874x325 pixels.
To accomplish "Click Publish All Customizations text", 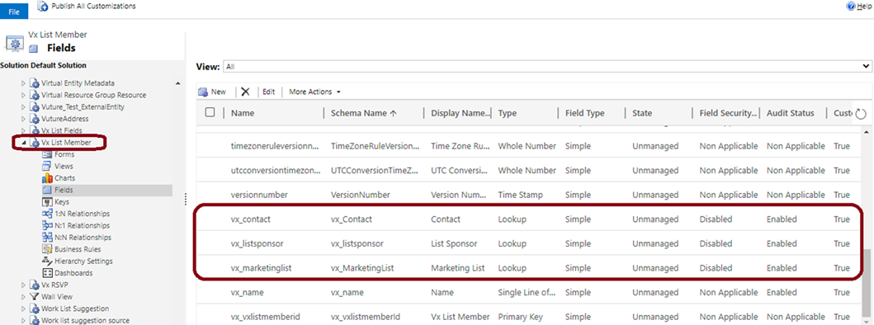I will coord(93,6).
